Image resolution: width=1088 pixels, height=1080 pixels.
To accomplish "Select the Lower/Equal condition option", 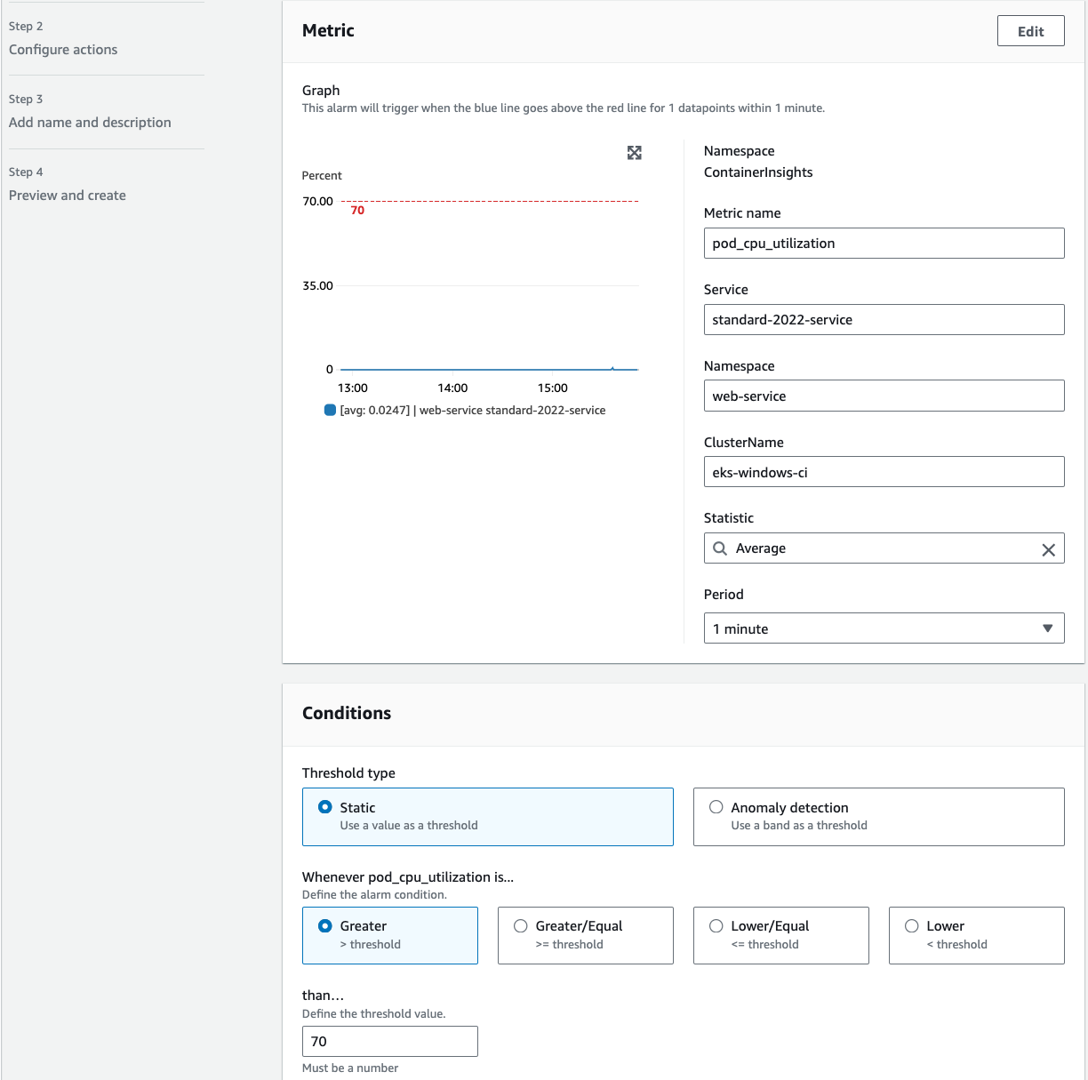I will coord(716,926).
